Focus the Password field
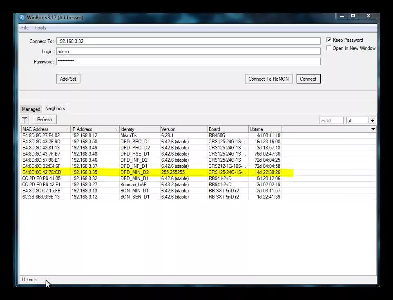 point(188,61)
